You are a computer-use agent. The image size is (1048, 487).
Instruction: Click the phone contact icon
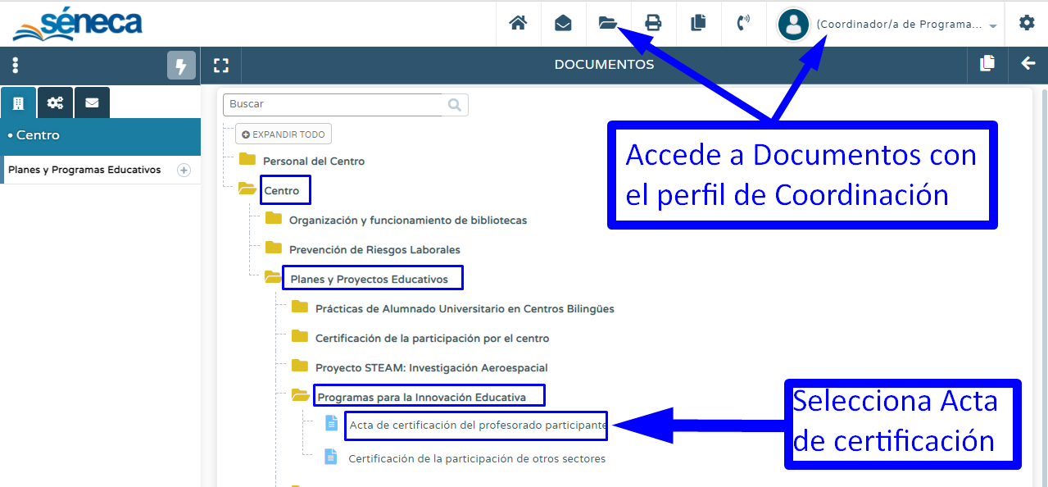pyautogui.click(x=743, y=23)
